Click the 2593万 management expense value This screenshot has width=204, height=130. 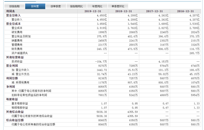pyautogui.click(x=133, y=45)
